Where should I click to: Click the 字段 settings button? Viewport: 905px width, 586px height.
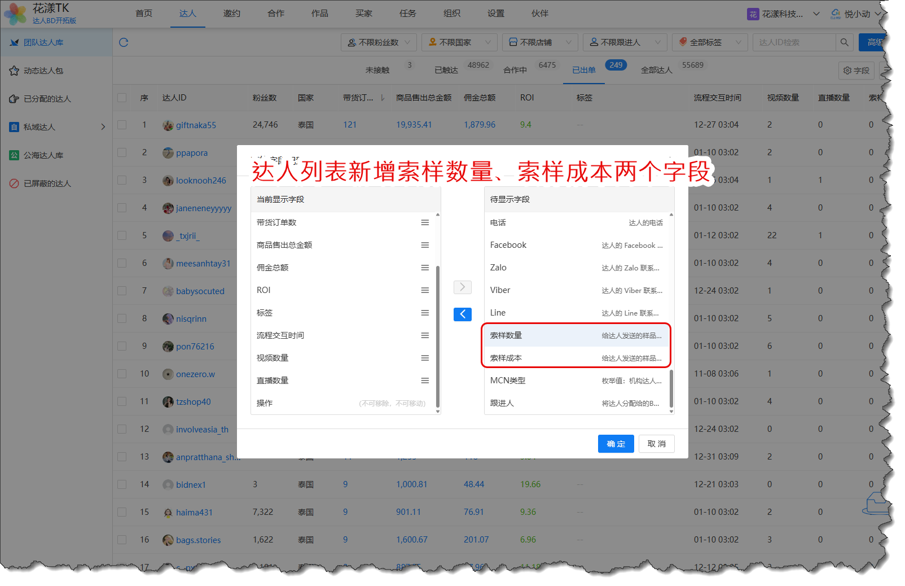(856, 71)
